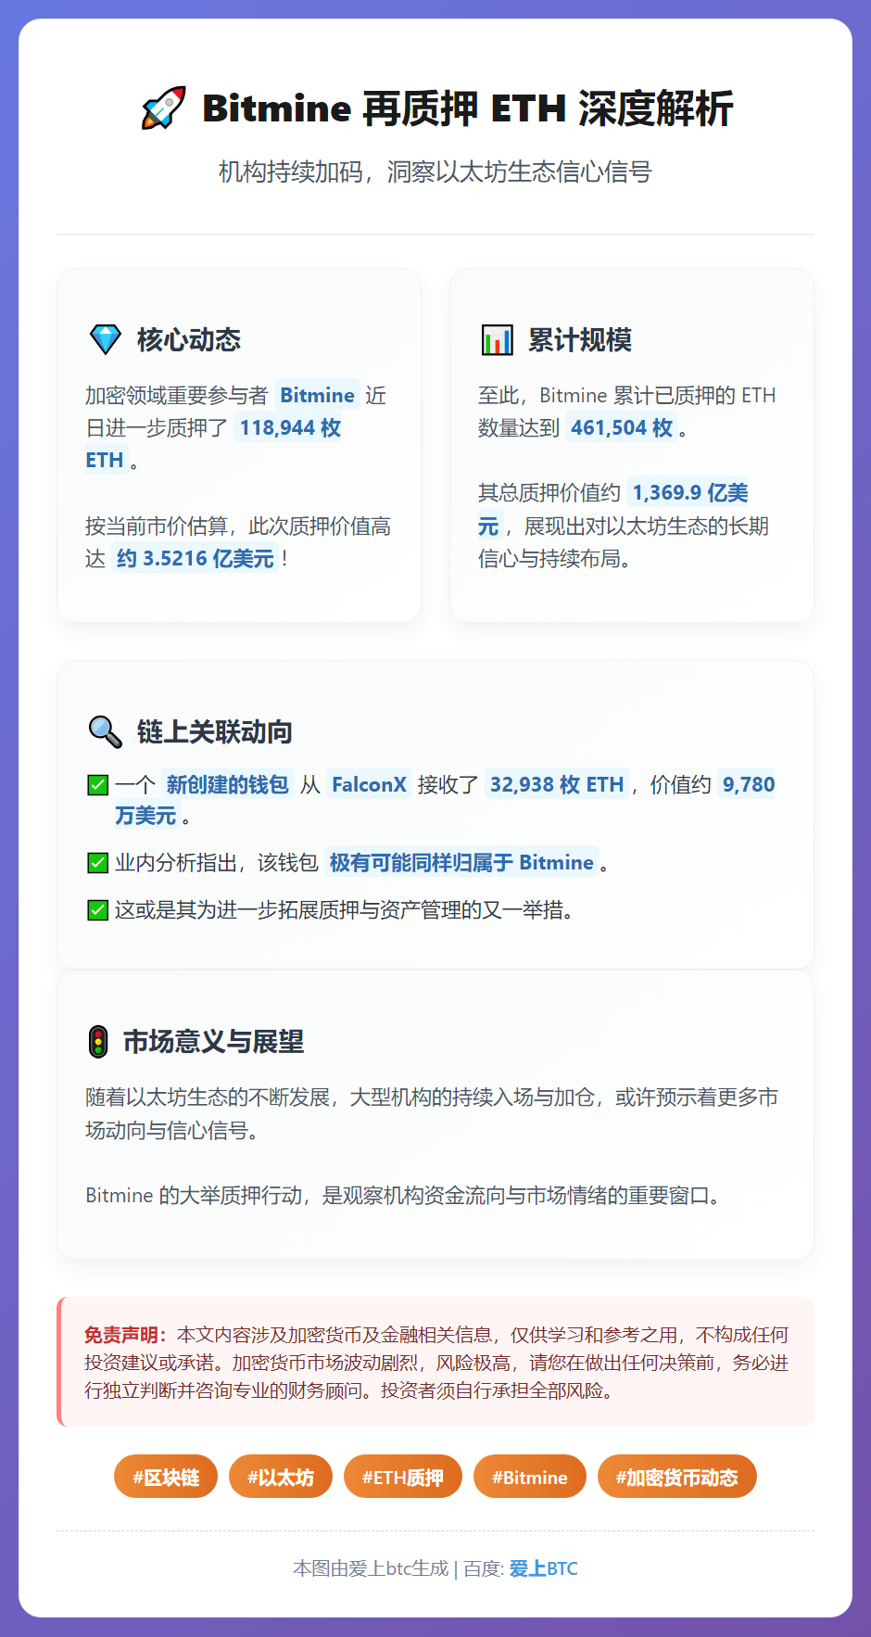
Task: Click the #加密货币动态 tag
Action: click(677, 1477)
